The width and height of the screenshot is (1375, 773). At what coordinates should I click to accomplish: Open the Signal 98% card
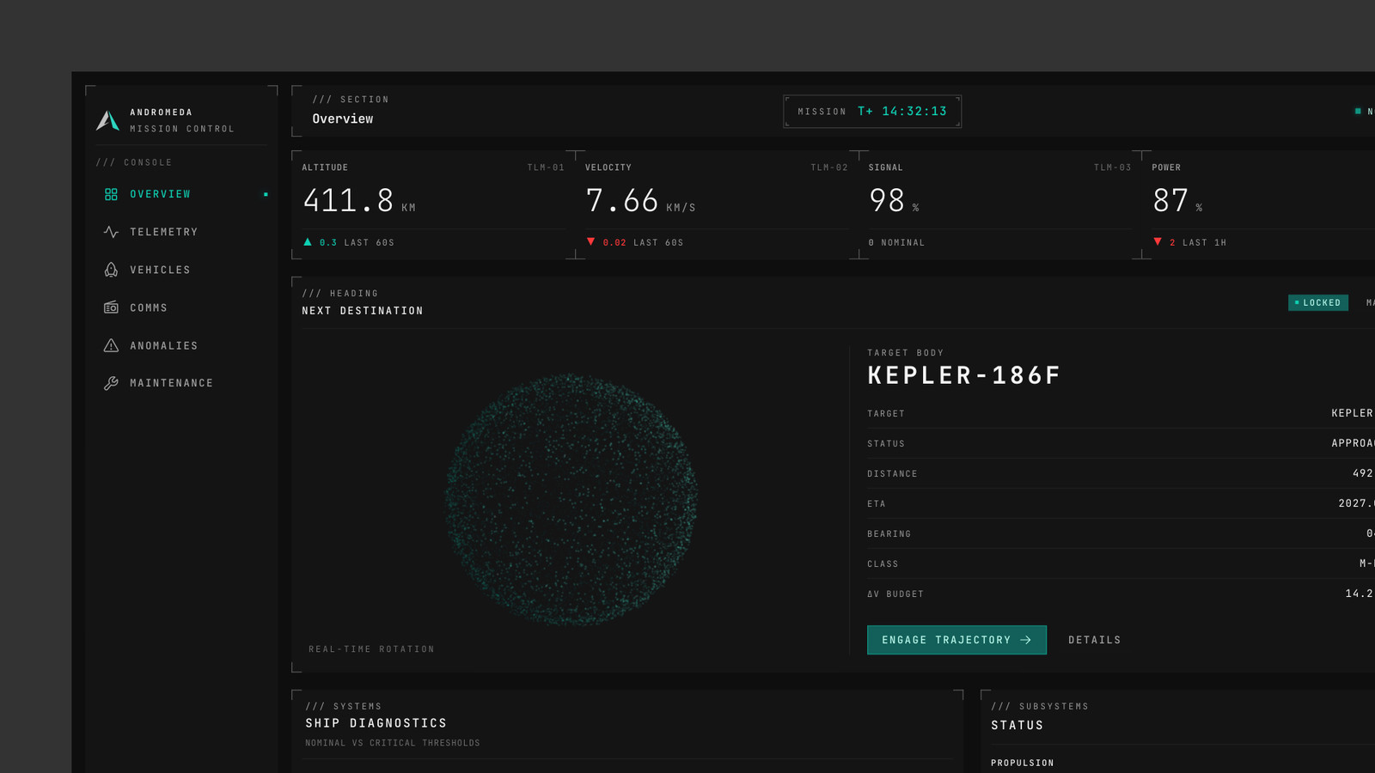click(x=999, y=205)
